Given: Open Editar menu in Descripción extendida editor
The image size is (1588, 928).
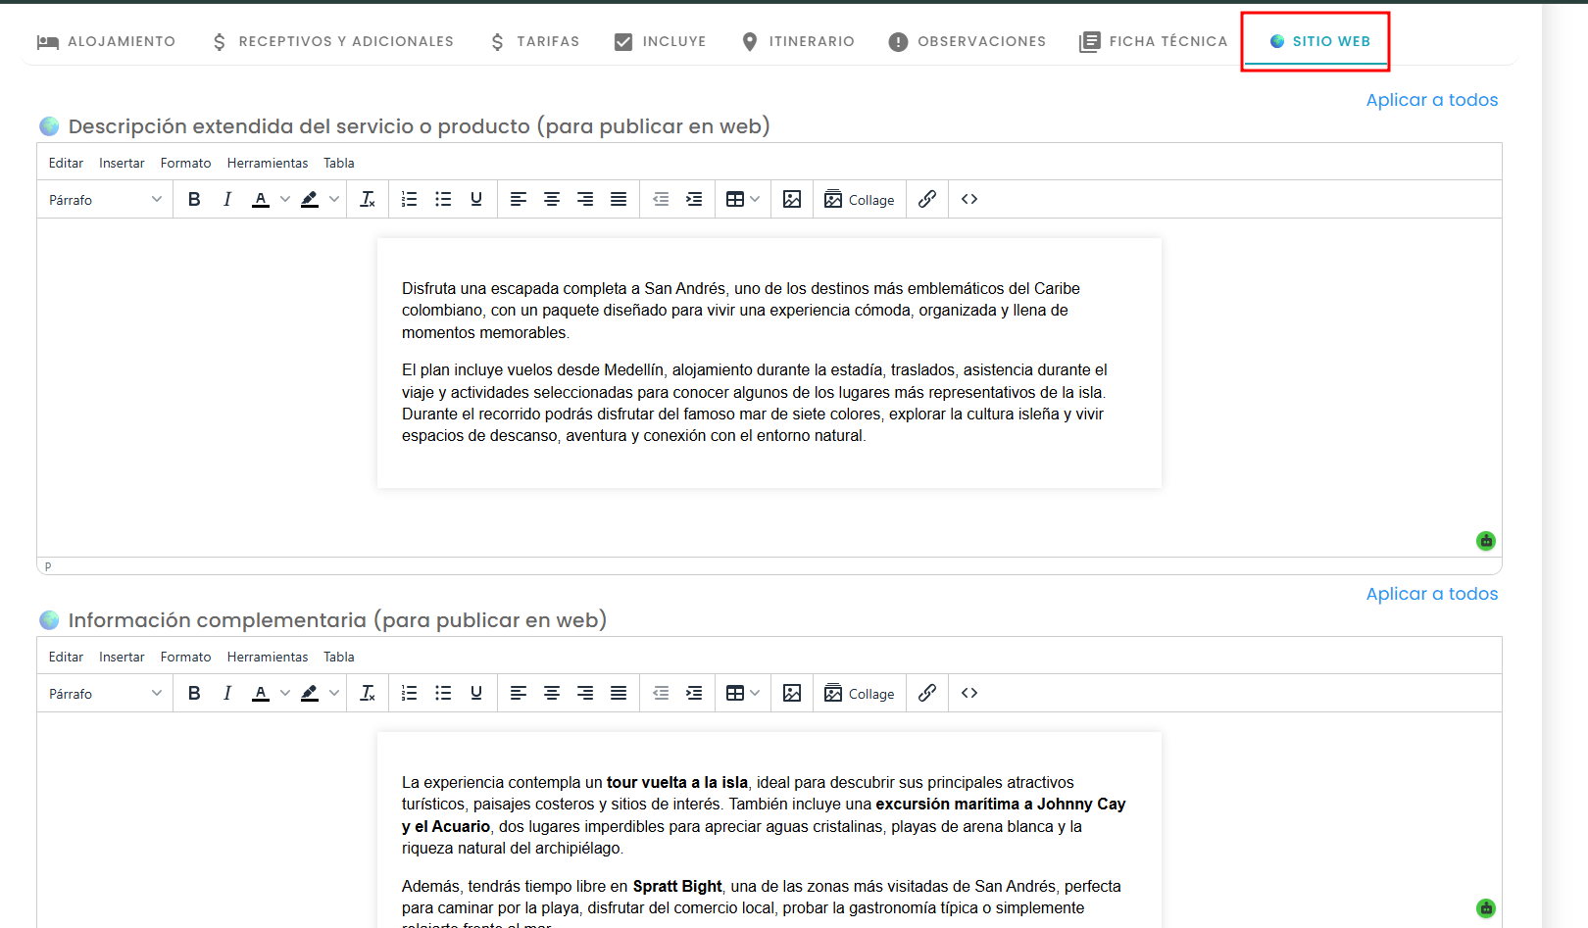Looking at the screenshot, I should [x=66, y=163].
